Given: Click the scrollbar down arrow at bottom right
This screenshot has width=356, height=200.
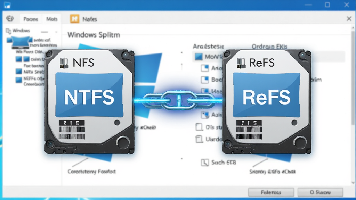Looking at the screenshot, I should pyautogui.click(x=353, y=183).
